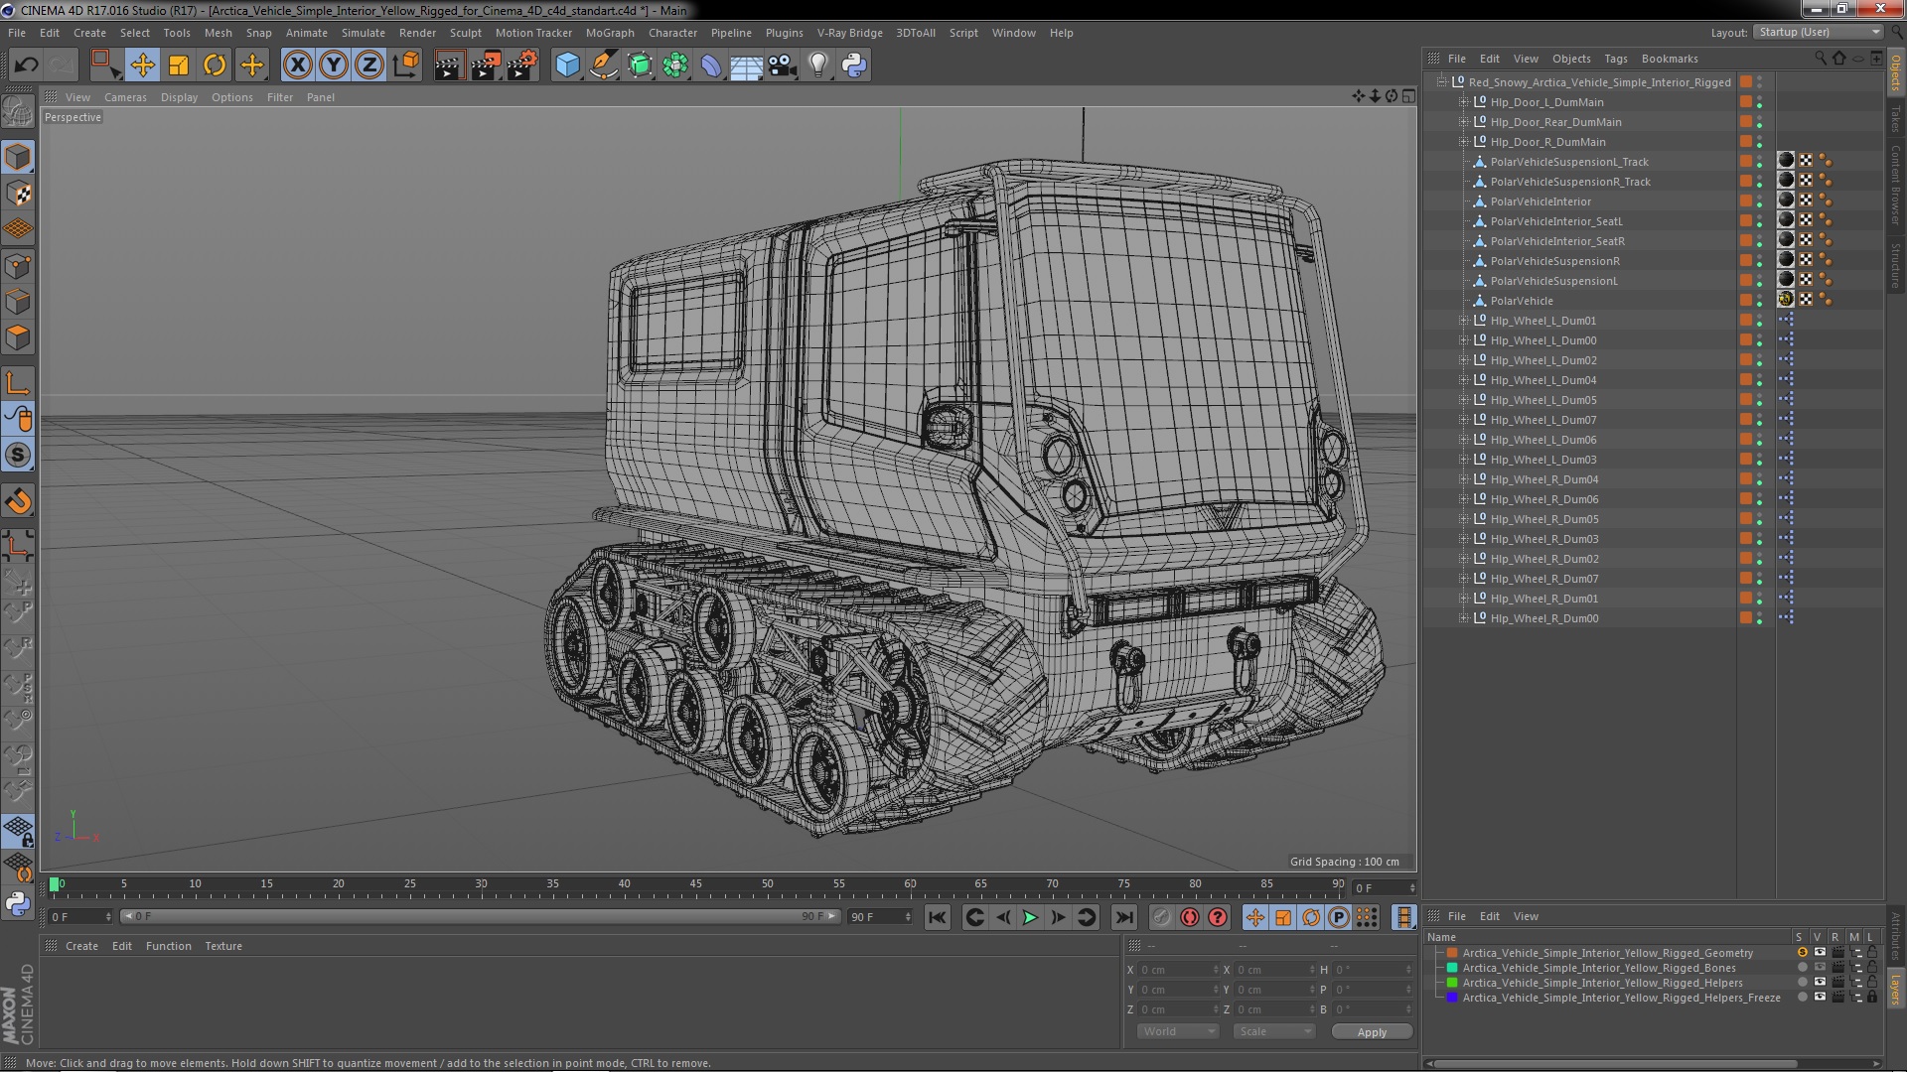Click Apply in coordinates panel
Screen dimensions: 1907x1072
1372,1032
